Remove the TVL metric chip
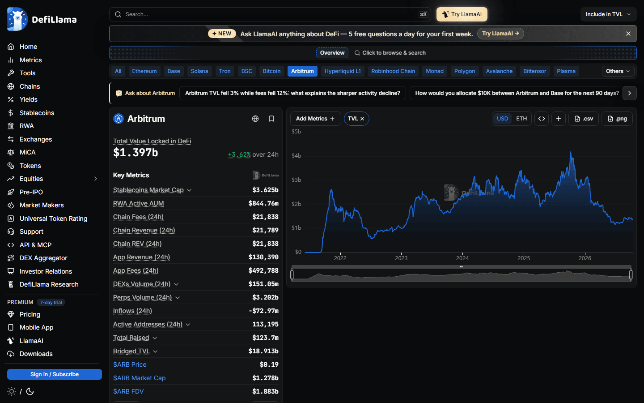This screenshot has width=644, height=403. coord(362,119)
